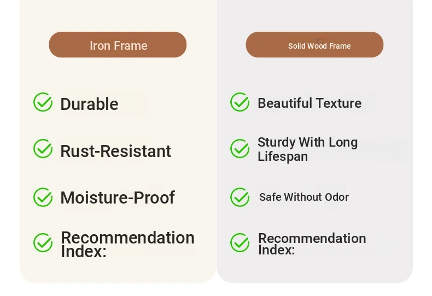Click the Safe Without Odor text

coord(304,197)
